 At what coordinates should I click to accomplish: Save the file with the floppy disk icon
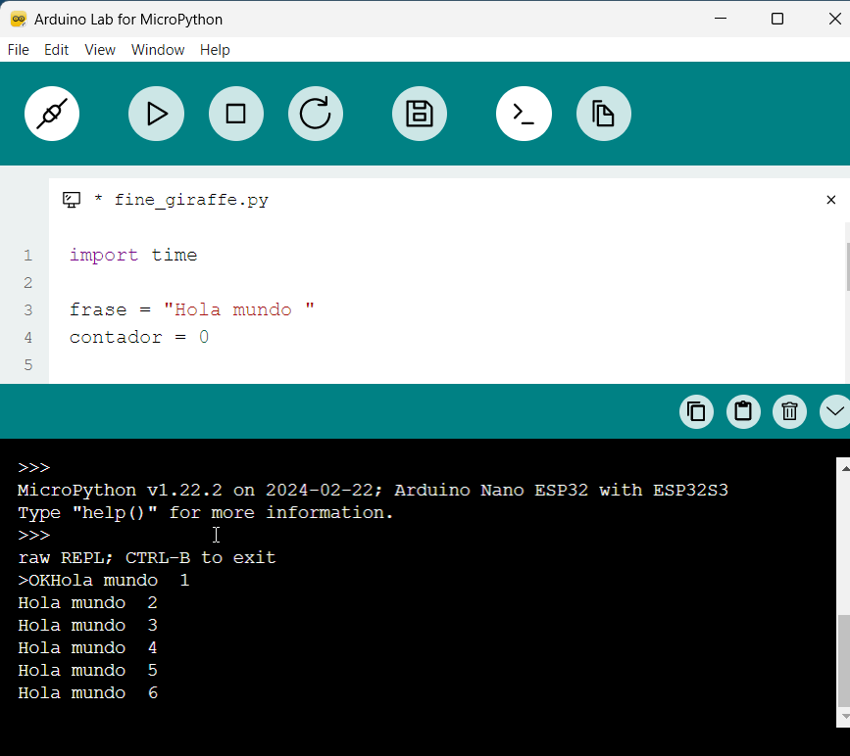click(x=420, y=114)
